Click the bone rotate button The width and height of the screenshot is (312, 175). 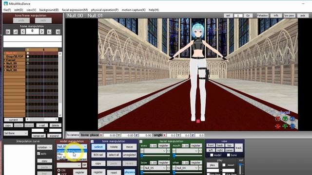coord(114,147)
